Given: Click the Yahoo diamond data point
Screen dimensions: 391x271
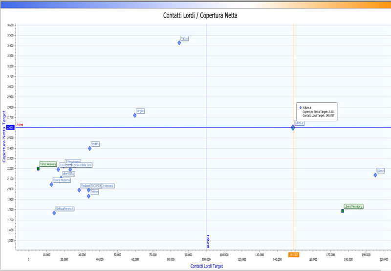Looking at the screenshot, I should [179, 43].
